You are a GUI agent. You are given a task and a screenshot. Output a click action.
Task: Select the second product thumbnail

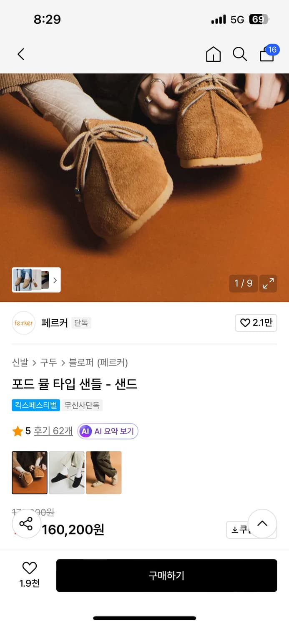coord(66,472)
